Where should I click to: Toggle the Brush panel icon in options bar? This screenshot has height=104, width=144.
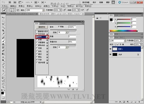[x=18, y=10]
